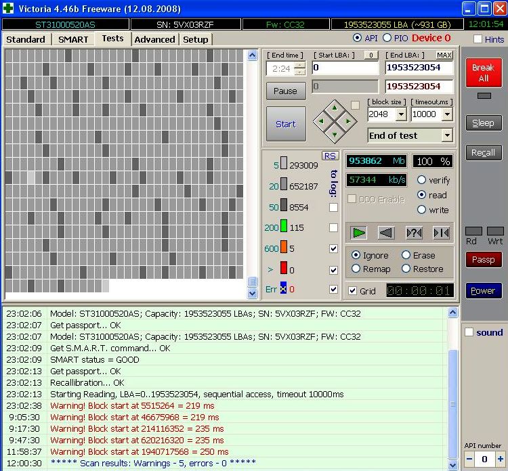The image size is (508, 471).
Task: Select the verify test mode
Action: 421,179
